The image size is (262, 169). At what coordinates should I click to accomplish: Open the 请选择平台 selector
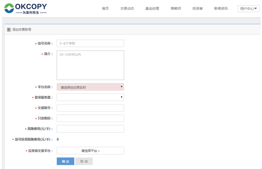pyautogui.click(x=91, y=151)
